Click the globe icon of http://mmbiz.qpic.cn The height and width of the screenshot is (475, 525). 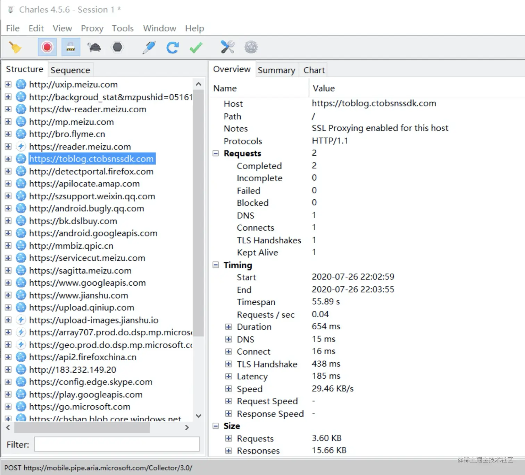(21, 245)
